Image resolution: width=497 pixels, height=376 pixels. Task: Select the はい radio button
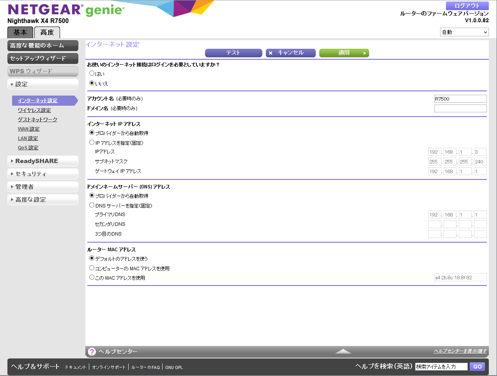[x=92, y=73]
